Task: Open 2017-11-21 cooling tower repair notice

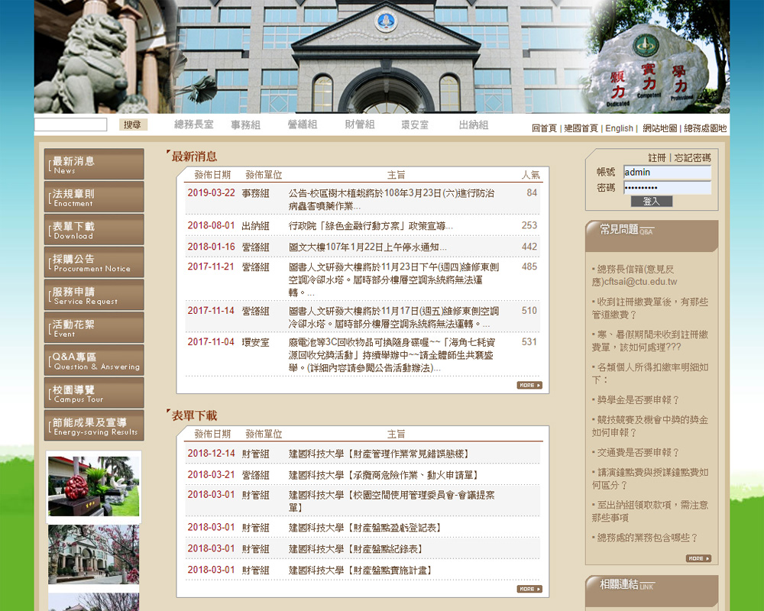Action: tap(393, 280)
